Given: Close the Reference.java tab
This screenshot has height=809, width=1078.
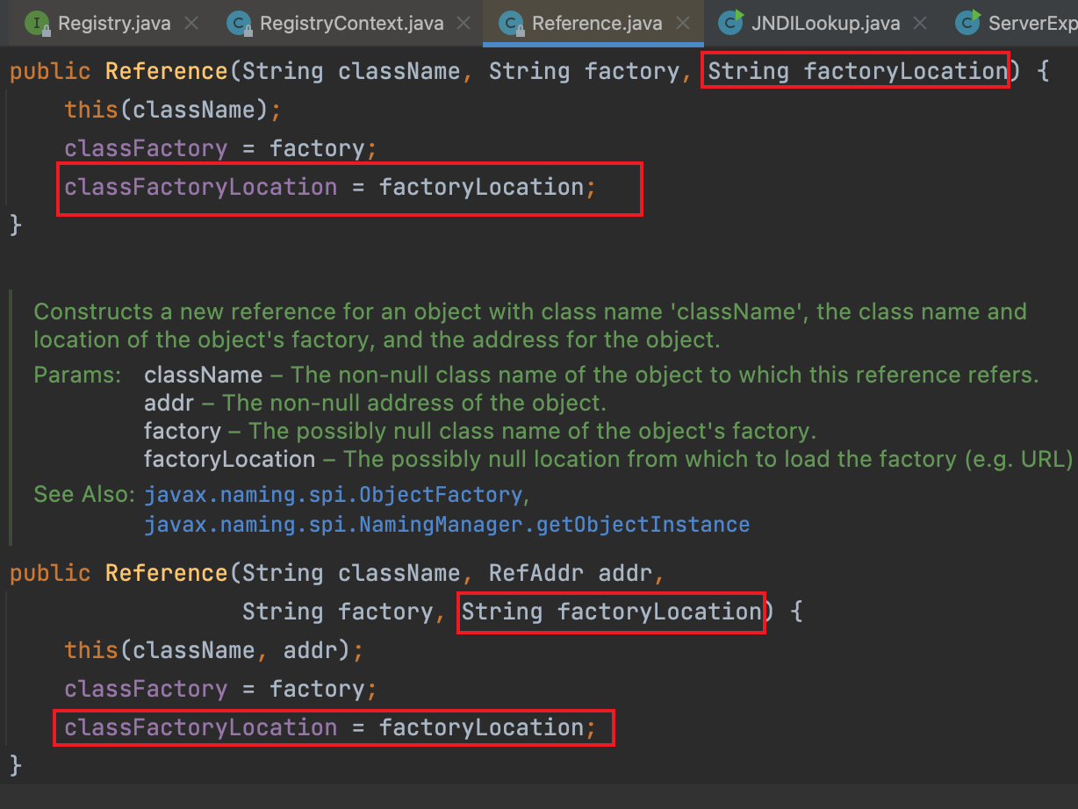Looking at the screenshot, I should [684, 24].
